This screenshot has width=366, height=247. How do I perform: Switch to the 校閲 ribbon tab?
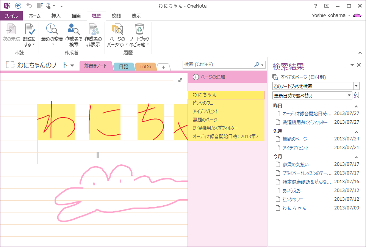pos(116,16)
